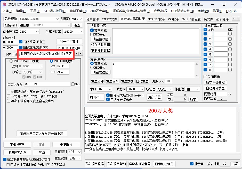Click the send buffer scroll down arrow
This screenshot has width=242, height=169.
coord(197,76)
